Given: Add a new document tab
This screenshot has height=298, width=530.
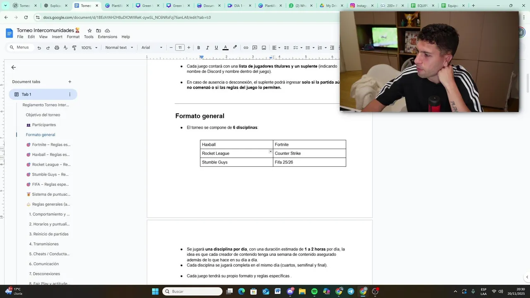Looking at the screenshot, I should tap(70, 82).
